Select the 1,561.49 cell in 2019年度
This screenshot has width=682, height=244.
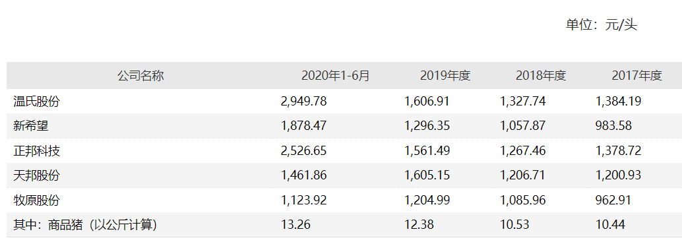(x=427, y=151)
